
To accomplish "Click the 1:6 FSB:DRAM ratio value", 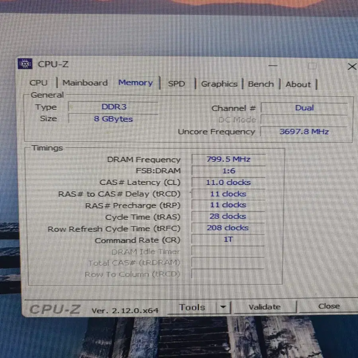I will (228, 171).
